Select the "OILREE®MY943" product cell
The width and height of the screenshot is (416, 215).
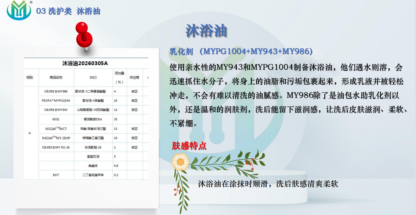point(56,110)
